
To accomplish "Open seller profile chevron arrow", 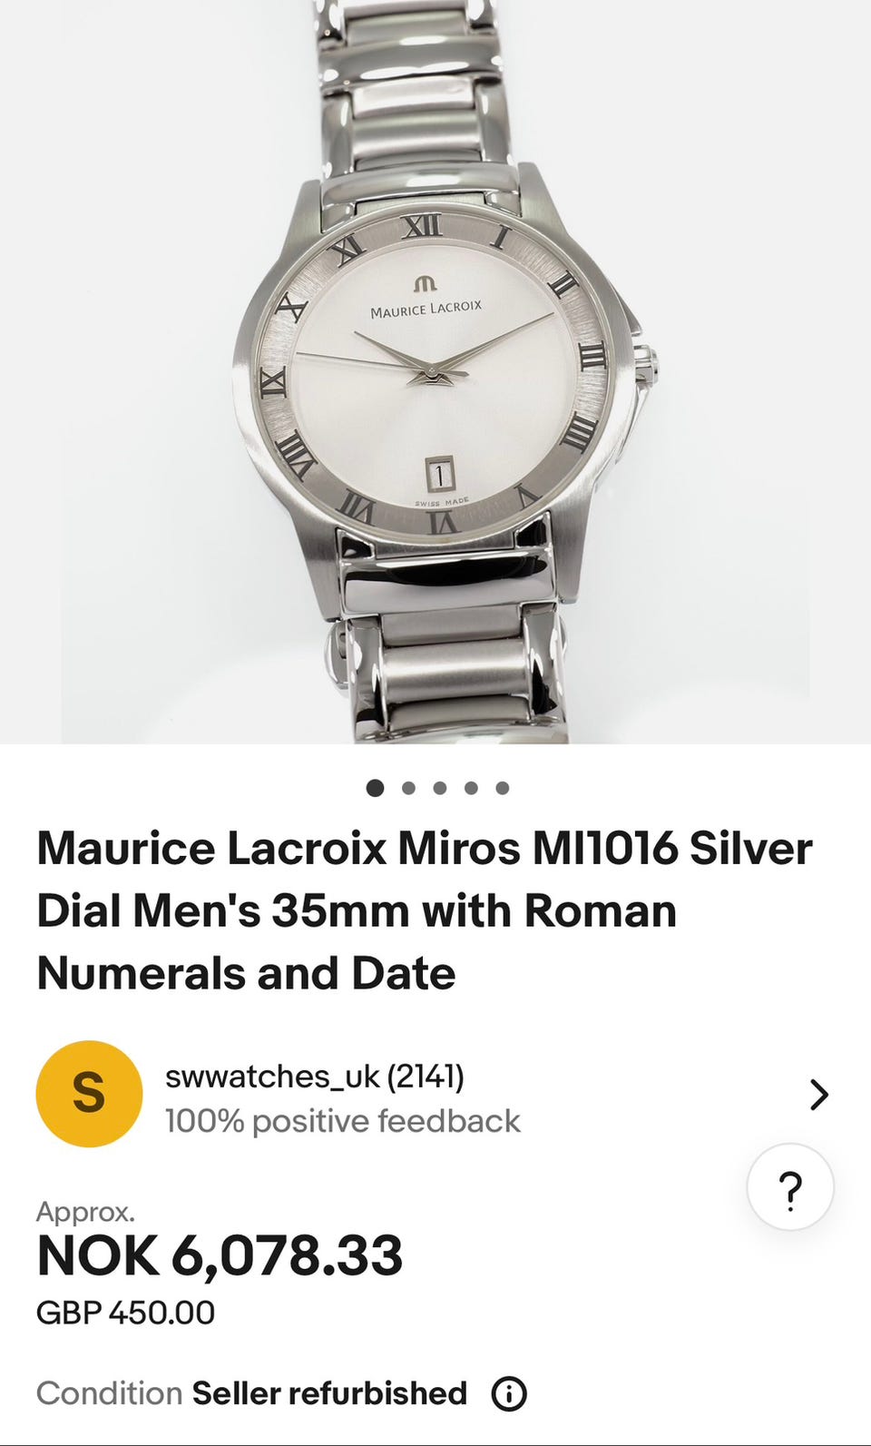I will point(818,1095).
